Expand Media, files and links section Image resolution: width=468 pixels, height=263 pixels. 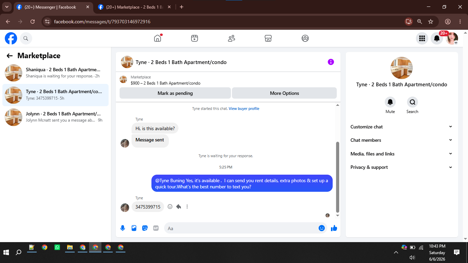pyautogui.click(x=402, y=154)
